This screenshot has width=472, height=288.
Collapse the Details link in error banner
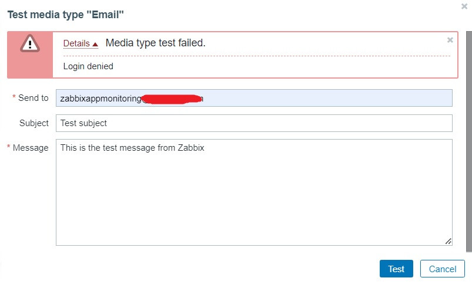[76, 43]
